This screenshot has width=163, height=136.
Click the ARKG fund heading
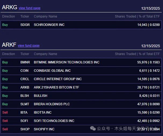click(x=9, y=8)
